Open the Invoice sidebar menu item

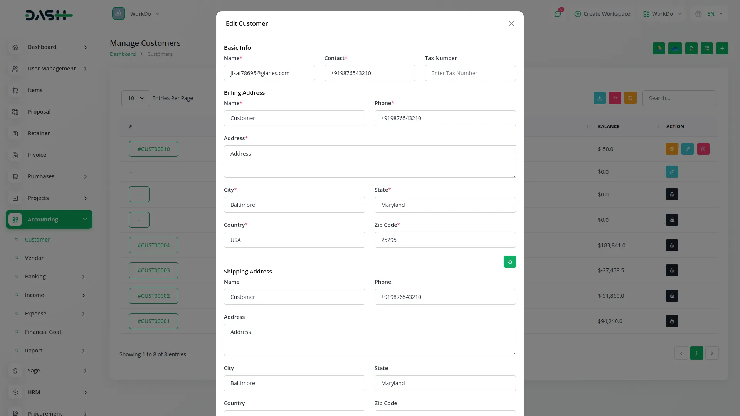[37, 155]
